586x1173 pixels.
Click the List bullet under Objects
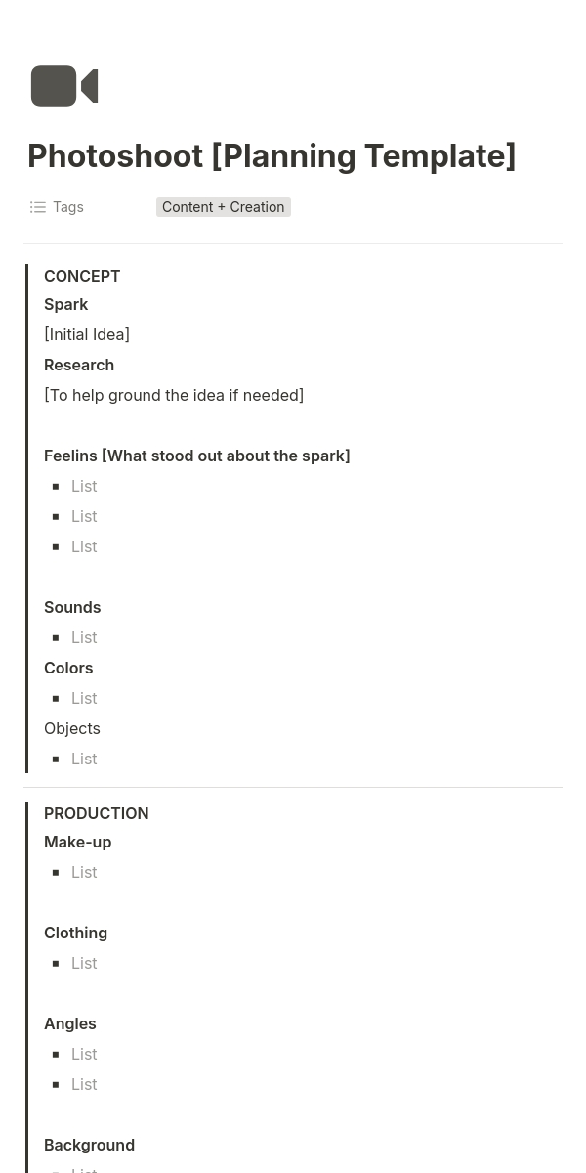(84, 759)
